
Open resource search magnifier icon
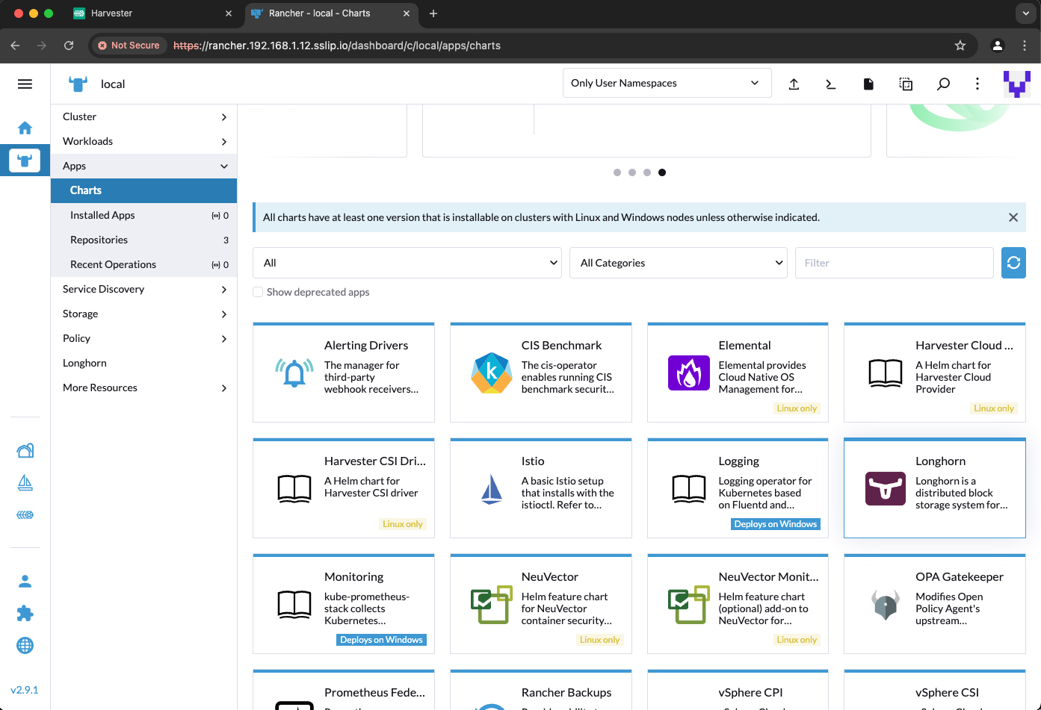[x=943, y=84]
